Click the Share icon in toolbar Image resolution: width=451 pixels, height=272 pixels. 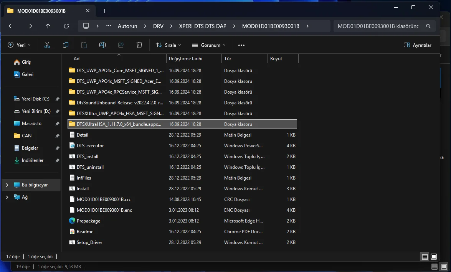click(x=121, y=45)
